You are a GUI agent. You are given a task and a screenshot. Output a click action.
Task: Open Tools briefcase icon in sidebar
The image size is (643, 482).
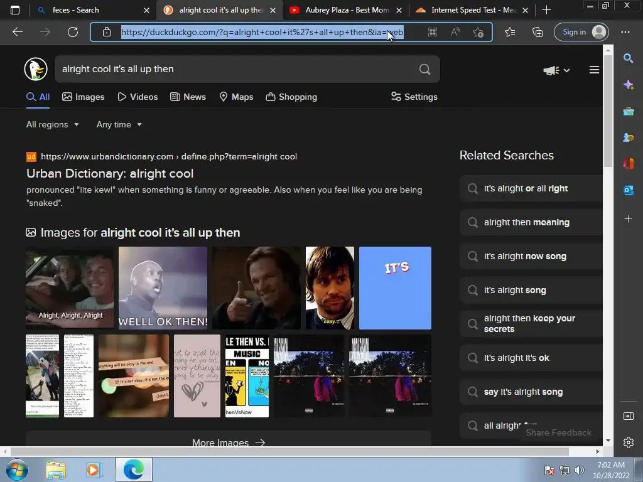pyautogui.click(x=628, y=111)
